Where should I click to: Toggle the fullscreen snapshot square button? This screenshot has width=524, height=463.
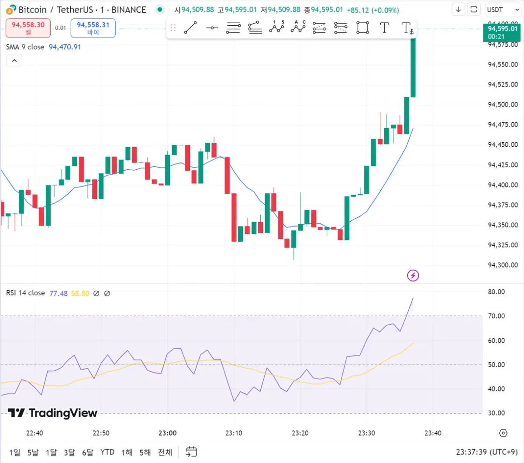tap(473, 10)
